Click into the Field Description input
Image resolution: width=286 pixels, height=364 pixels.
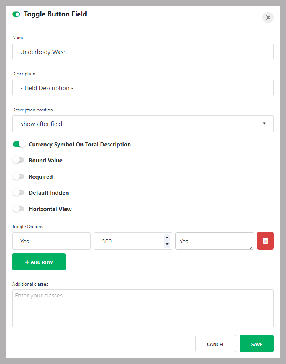[x=143, y=88]
